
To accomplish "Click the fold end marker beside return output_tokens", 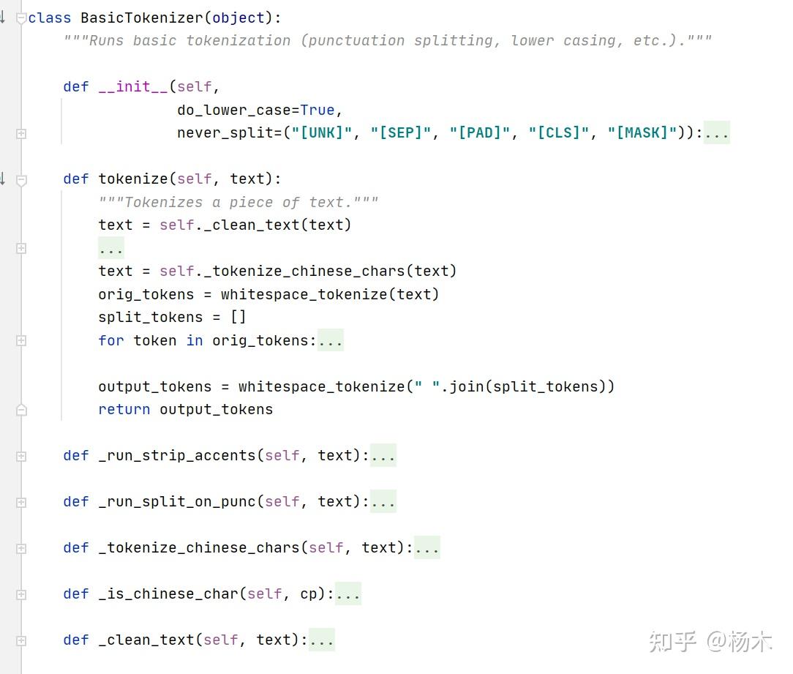I will pyautogui.click(x=21, y=410).
